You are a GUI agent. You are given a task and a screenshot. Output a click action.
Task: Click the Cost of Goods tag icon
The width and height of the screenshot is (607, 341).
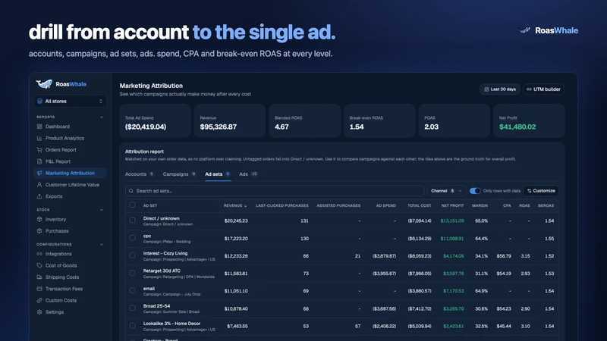click(39, 265)
